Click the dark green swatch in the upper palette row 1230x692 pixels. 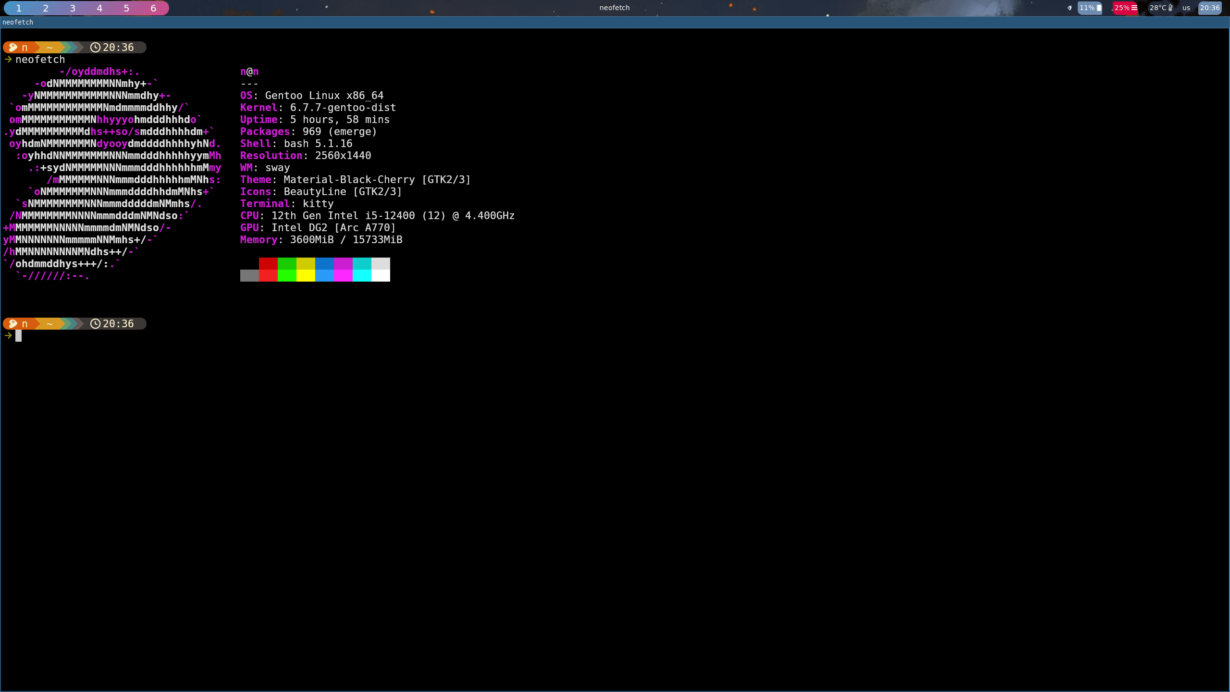coord(287,263)
